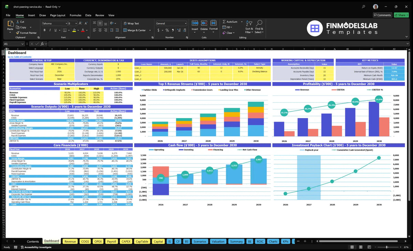This screenshot has width=413, height=251.
Task: Toggle Wrap Text
Action: point(131,23)
